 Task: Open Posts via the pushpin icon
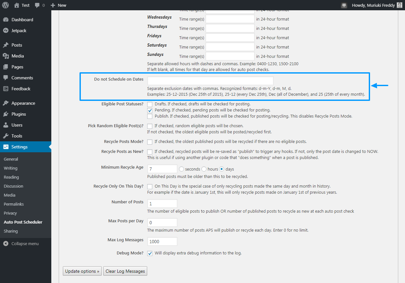[x=6, y=45]
